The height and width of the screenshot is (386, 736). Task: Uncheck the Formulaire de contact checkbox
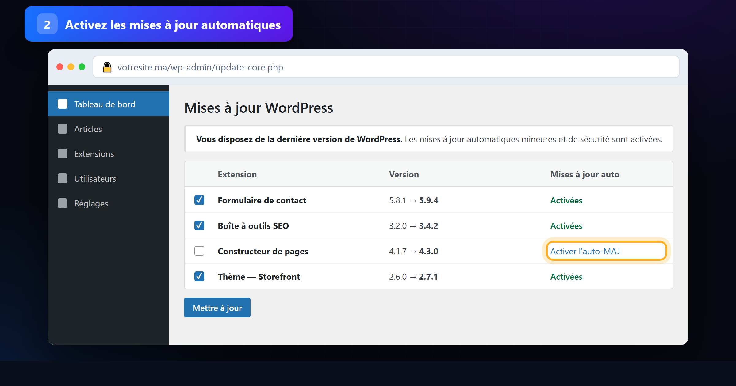coord(199,200)
